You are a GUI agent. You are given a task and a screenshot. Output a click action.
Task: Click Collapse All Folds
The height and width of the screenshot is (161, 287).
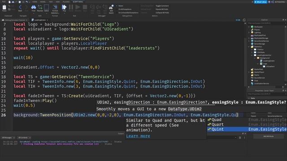(x=162, y=13)
